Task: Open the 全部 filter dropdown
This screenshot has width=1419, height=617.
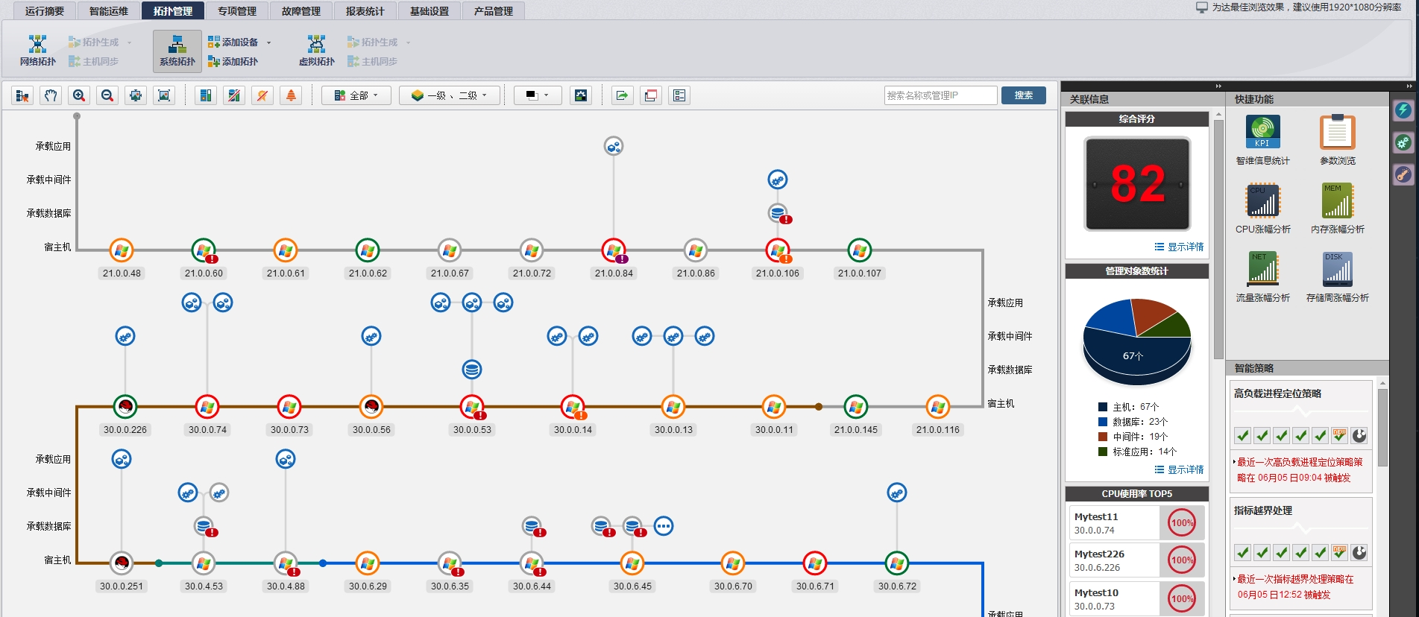Action: point(356,95)
